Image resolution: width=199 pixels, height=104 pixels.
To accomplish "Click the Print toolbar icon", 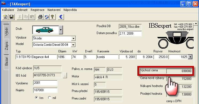I will [40, 17].
